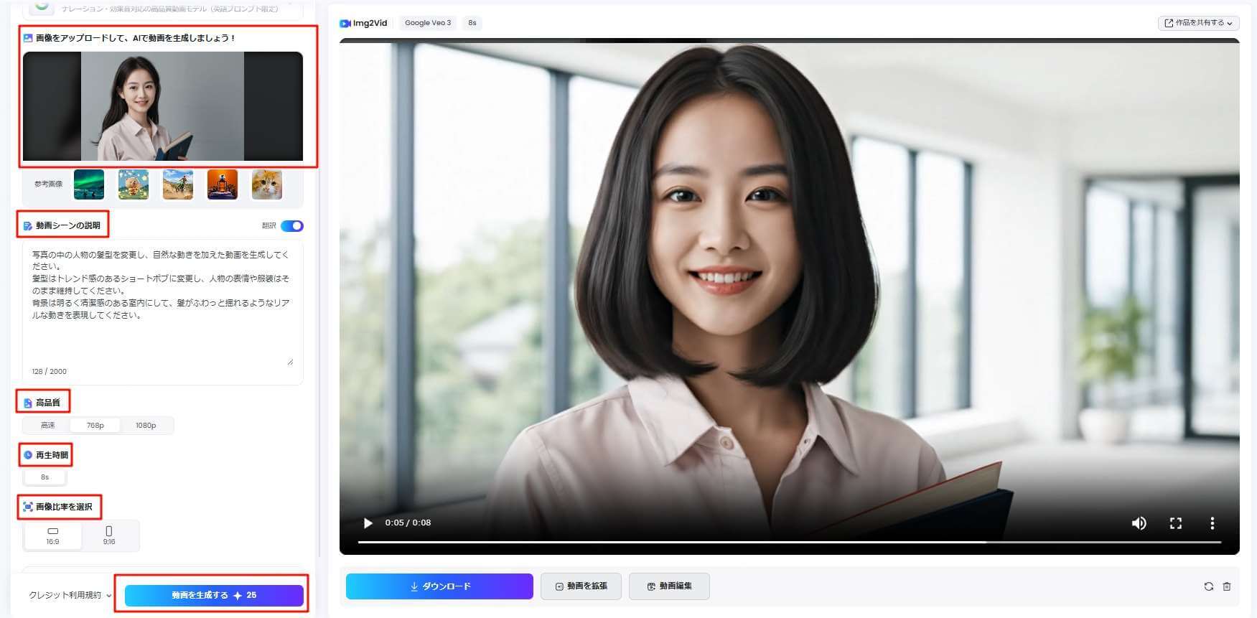The image size is (1257, 618).
Task: Select the orange cat reference image
Action: point(266,184)
